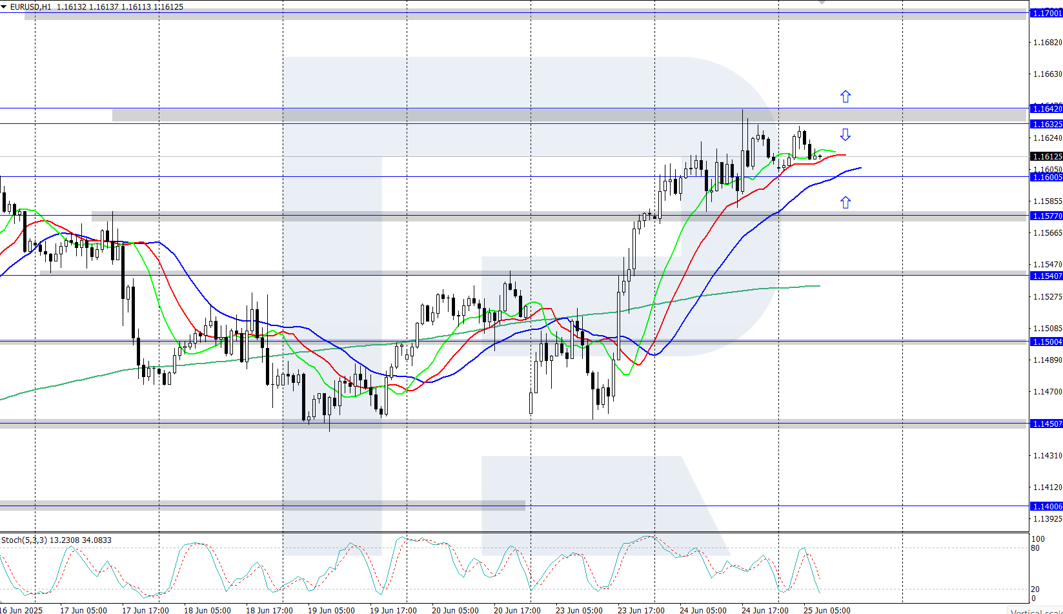Select the 1.14006 price level label

pyautogui.click(x=1046, y=506)
